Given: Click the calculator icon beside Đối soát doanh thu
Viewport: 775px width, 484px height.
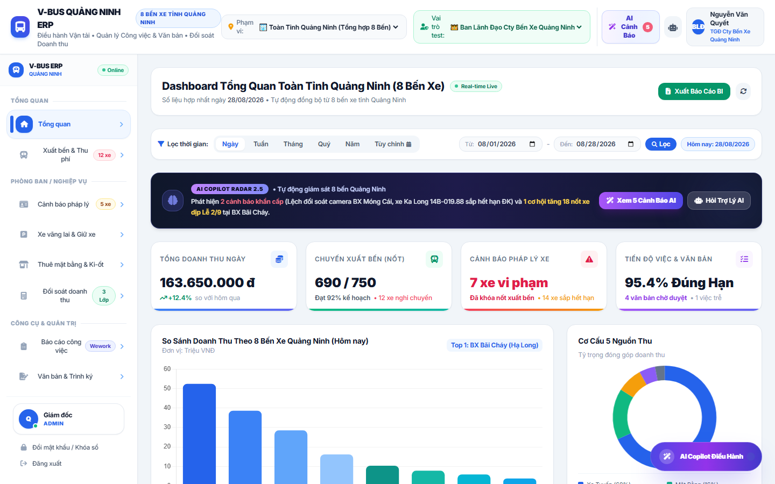Looking at the screenshot, I should pos(24,296).
